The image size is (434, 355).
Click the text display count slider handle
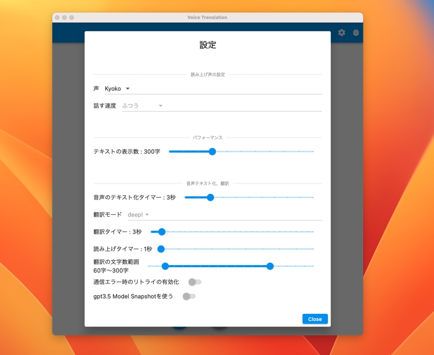point(212,151)
